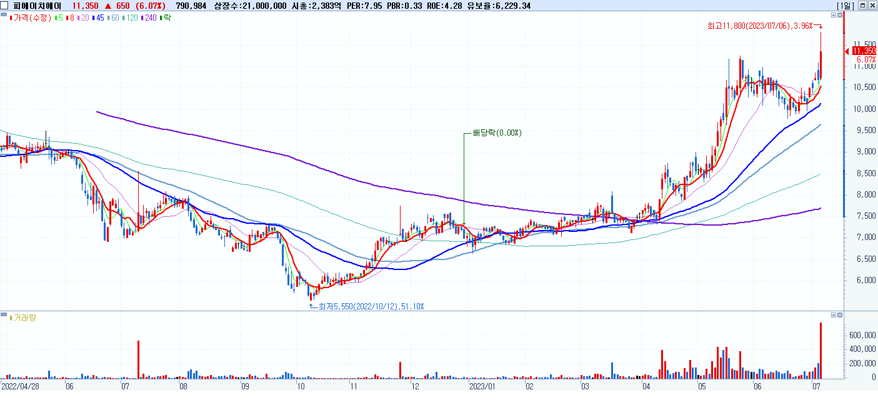
Task: Maximize the chart window via header icon
Action: tap(862, 6)
